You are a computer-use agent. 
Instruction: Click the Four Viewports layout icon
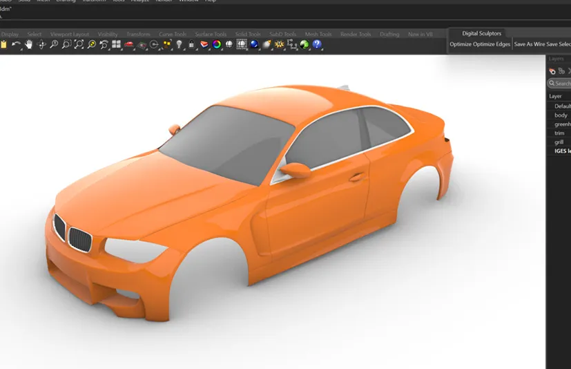click(116, 44)
